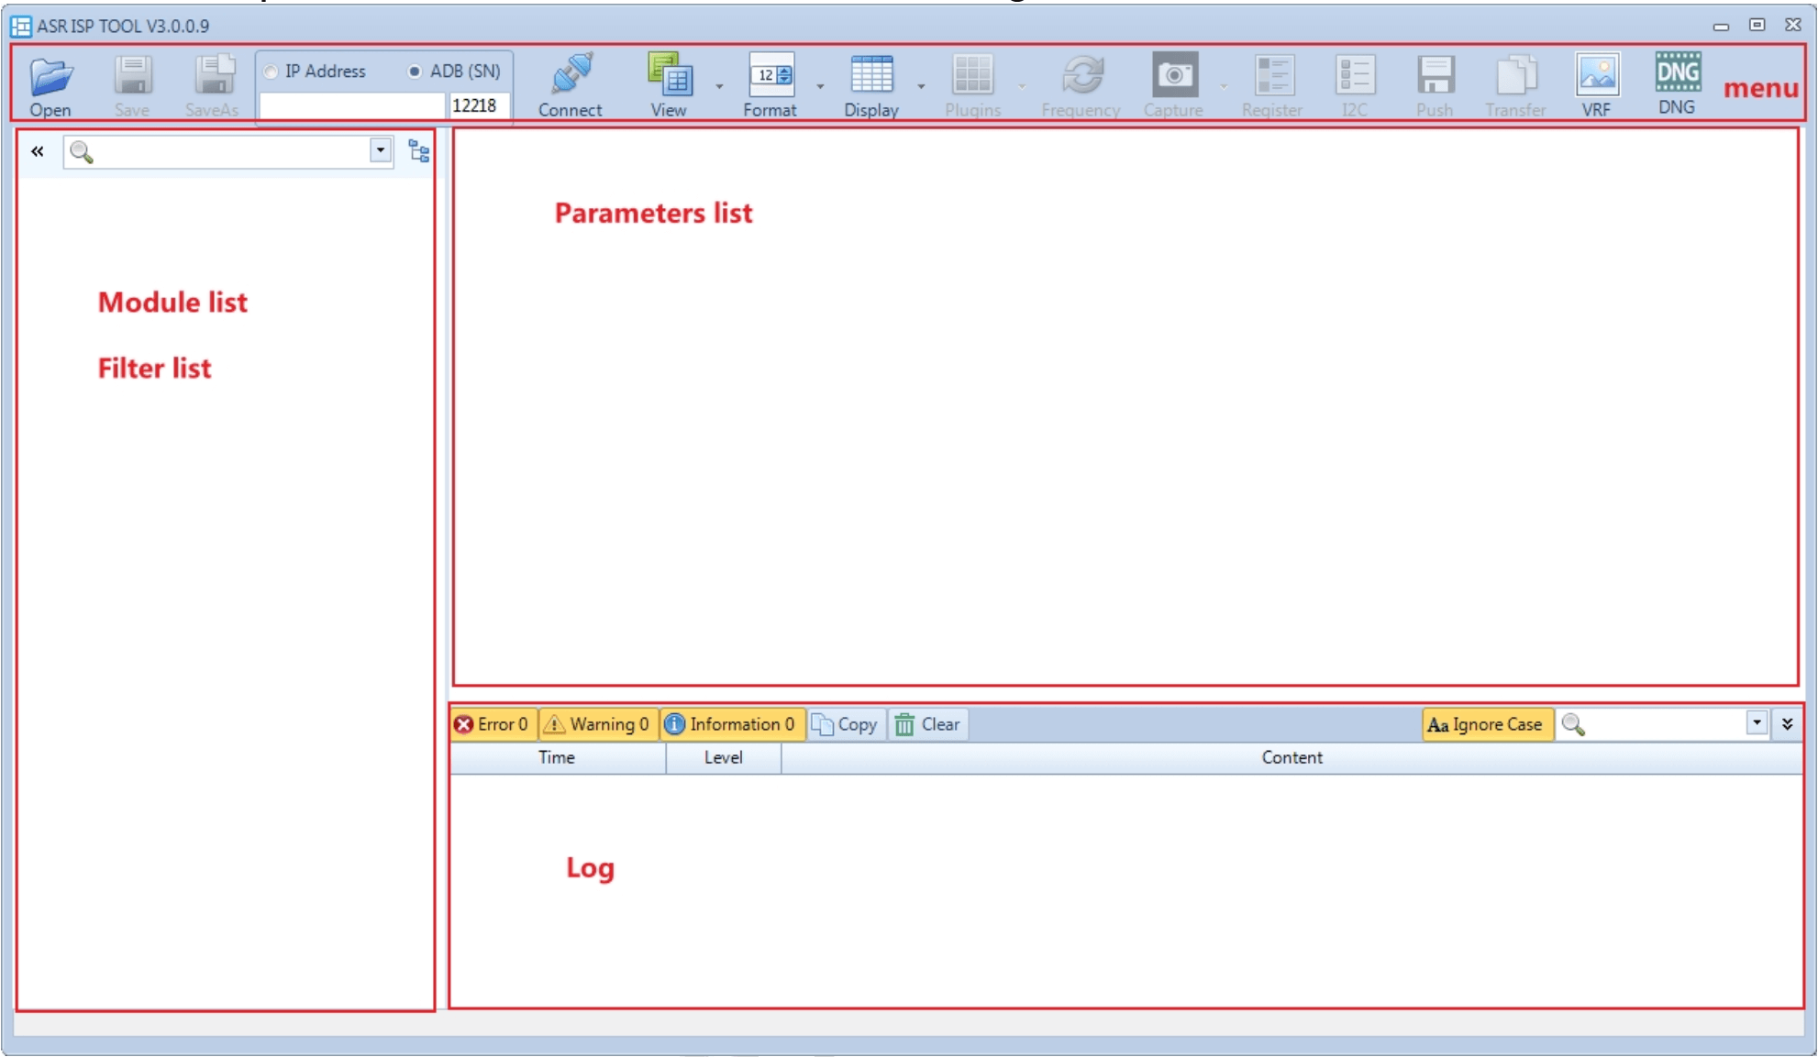Collapse the log panel with down chevrons
Viewport: 1818px width, 1057px height.
tap(1788, 723)
